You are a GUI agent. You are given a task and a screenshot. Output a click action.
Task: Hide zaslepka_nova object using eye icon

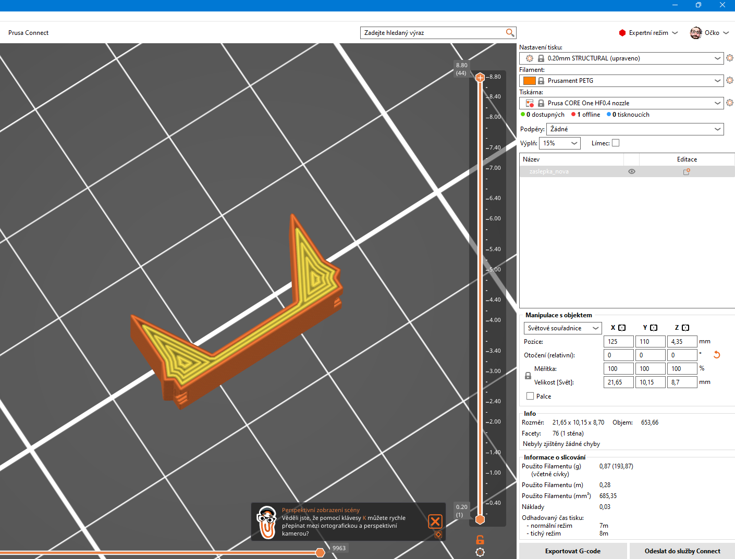tap(631, 171)
